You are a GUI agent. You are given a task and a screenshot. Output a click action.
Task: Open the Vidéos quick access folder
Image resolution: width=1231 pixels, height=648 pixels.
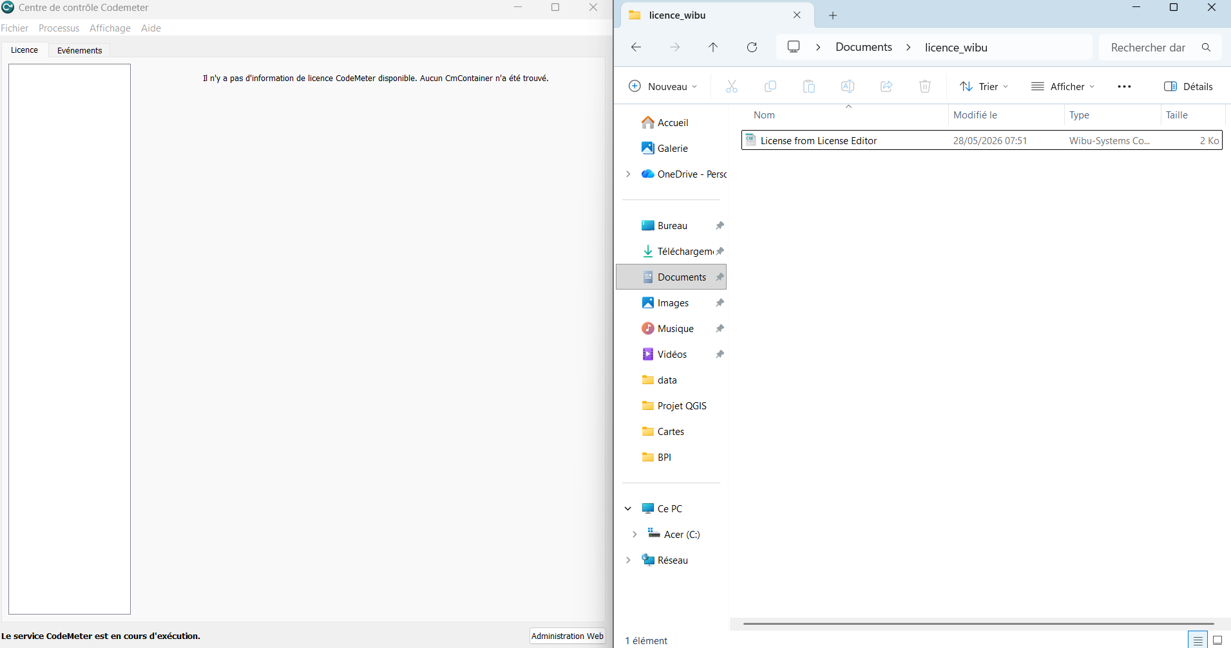672,354
